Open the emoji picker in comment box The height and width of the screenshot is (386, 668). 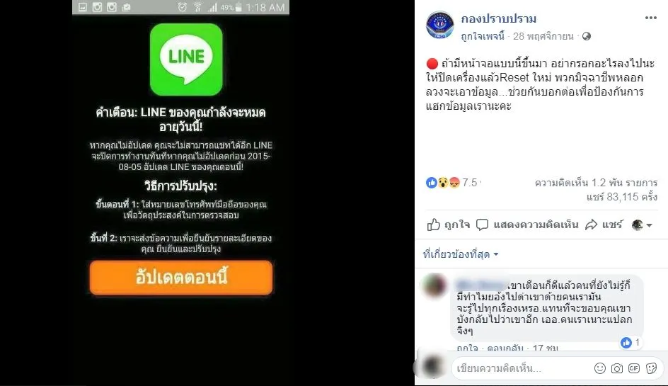pos(600,368)
